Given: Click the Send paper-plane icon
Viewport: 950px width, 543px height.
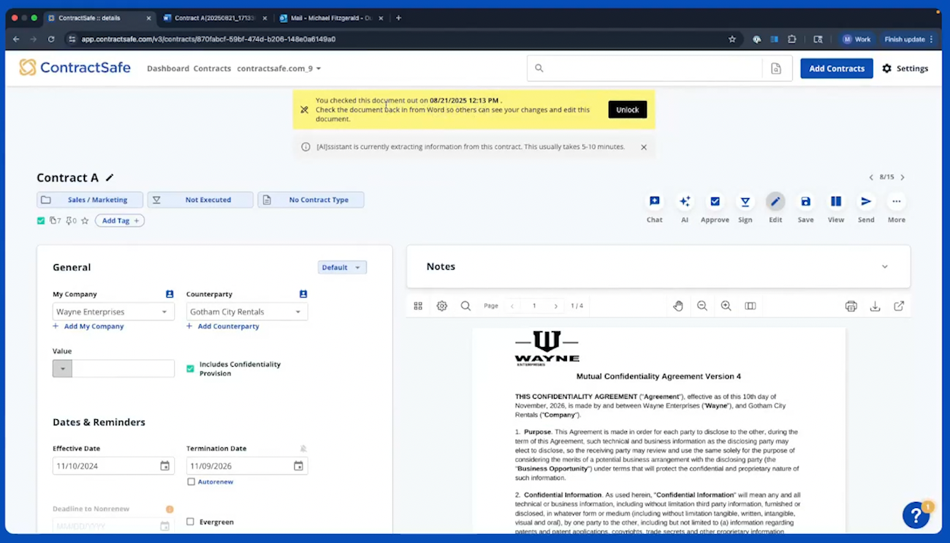Looking at the screenshot, I should pos(866,202).
